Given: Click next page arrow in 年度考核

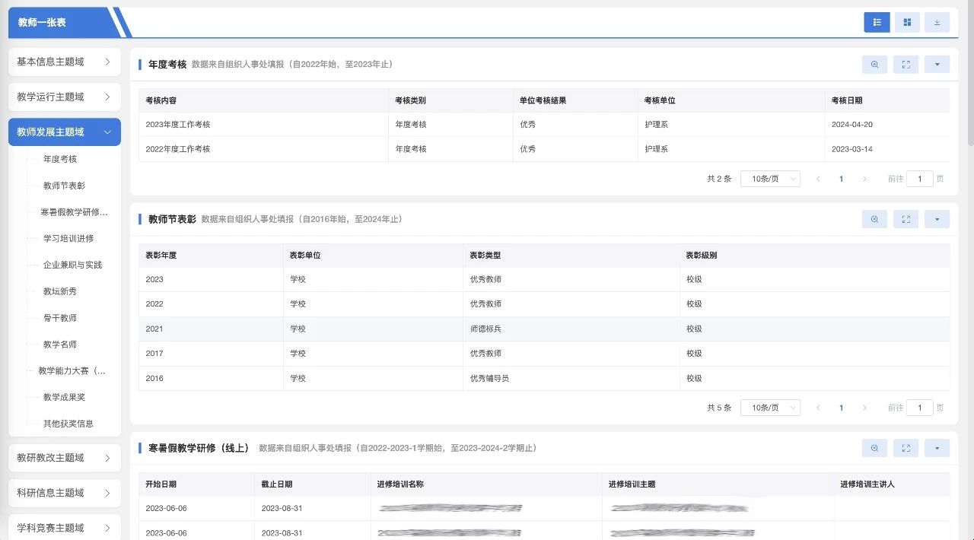Looking at the screenshot, I should (864, 179).
